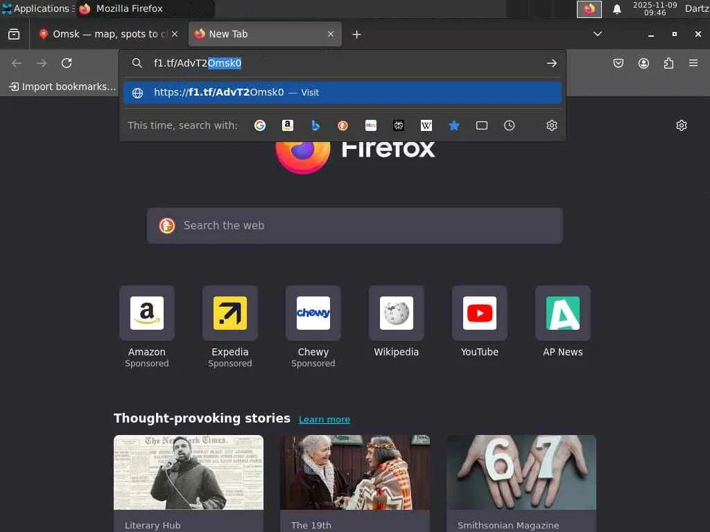The width and height of the screenshot is (710, 532).
Task: Search this time with Wikipedia icon
Action: pos(426,125)
